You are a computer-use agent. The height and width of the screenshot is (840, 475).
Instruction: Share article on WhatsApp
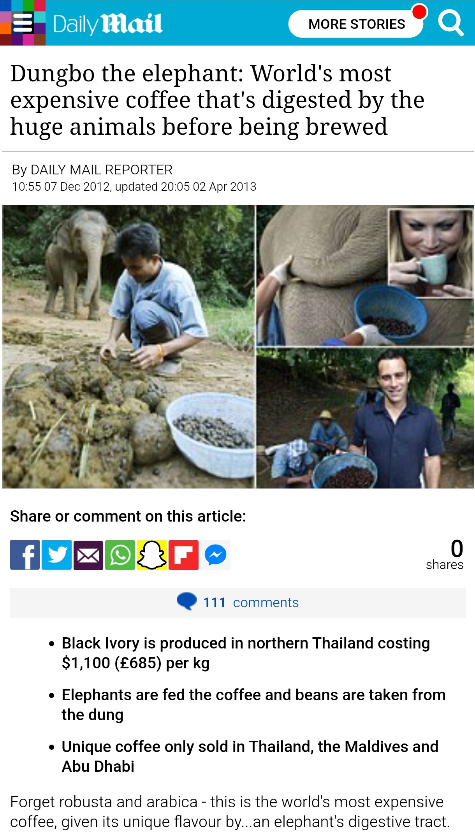coord(120,555)
